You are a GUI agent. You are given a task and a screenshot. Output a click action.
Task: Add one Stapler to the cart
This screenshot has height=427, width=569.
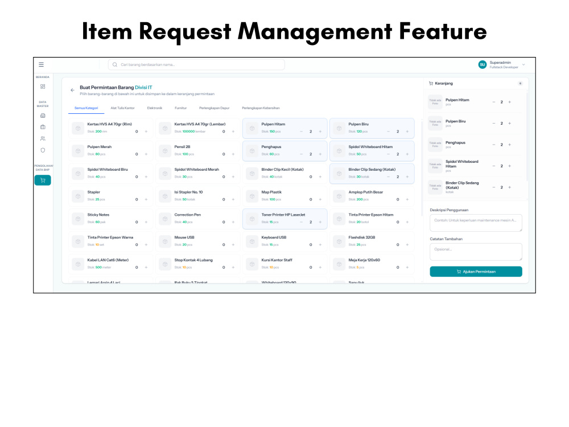pyautogui.click(x=146, y=199)
